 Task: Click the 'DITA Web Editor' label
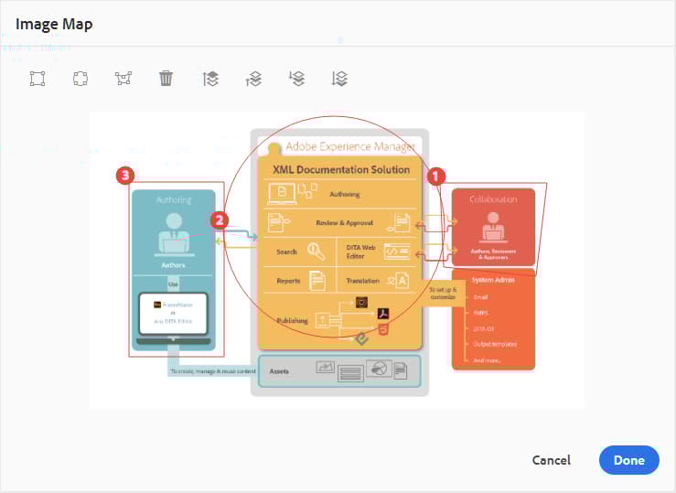tap(360, 252)
